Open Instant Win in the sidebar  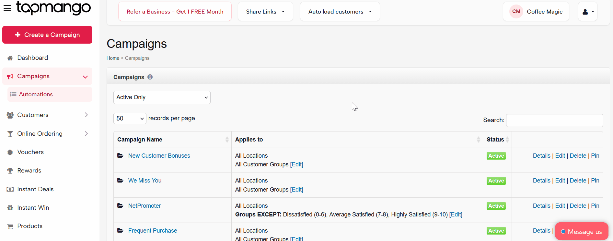click(33, 208)
